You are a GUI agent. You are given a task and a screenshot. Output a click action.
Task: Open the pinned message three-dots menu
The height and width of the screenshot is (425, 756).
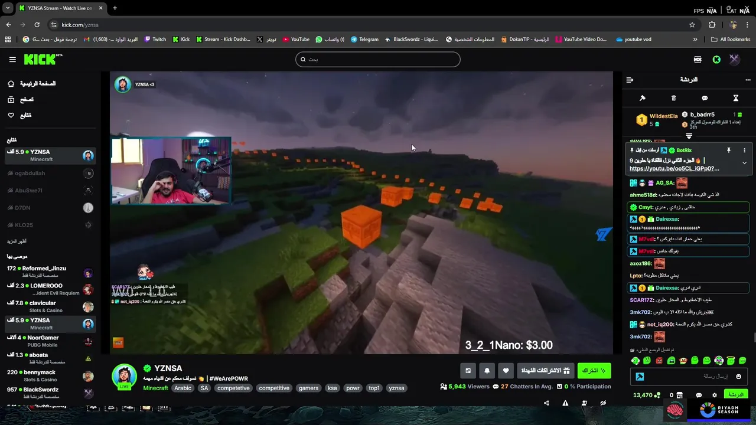(x=744, y=151)
